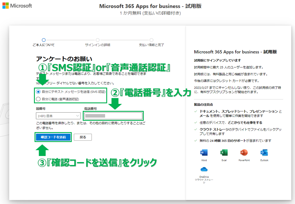The image size is (295, 204).
Task: Click the 無料の 24 時間 365 日のサポート line
Action: [235, 141]
